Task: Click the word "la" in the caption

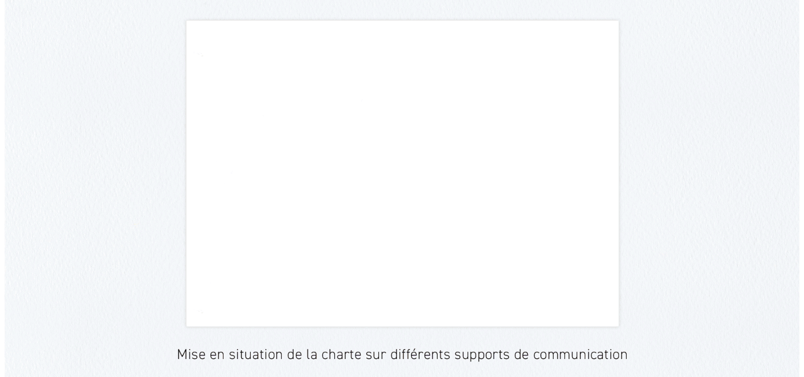Action: 312,355
